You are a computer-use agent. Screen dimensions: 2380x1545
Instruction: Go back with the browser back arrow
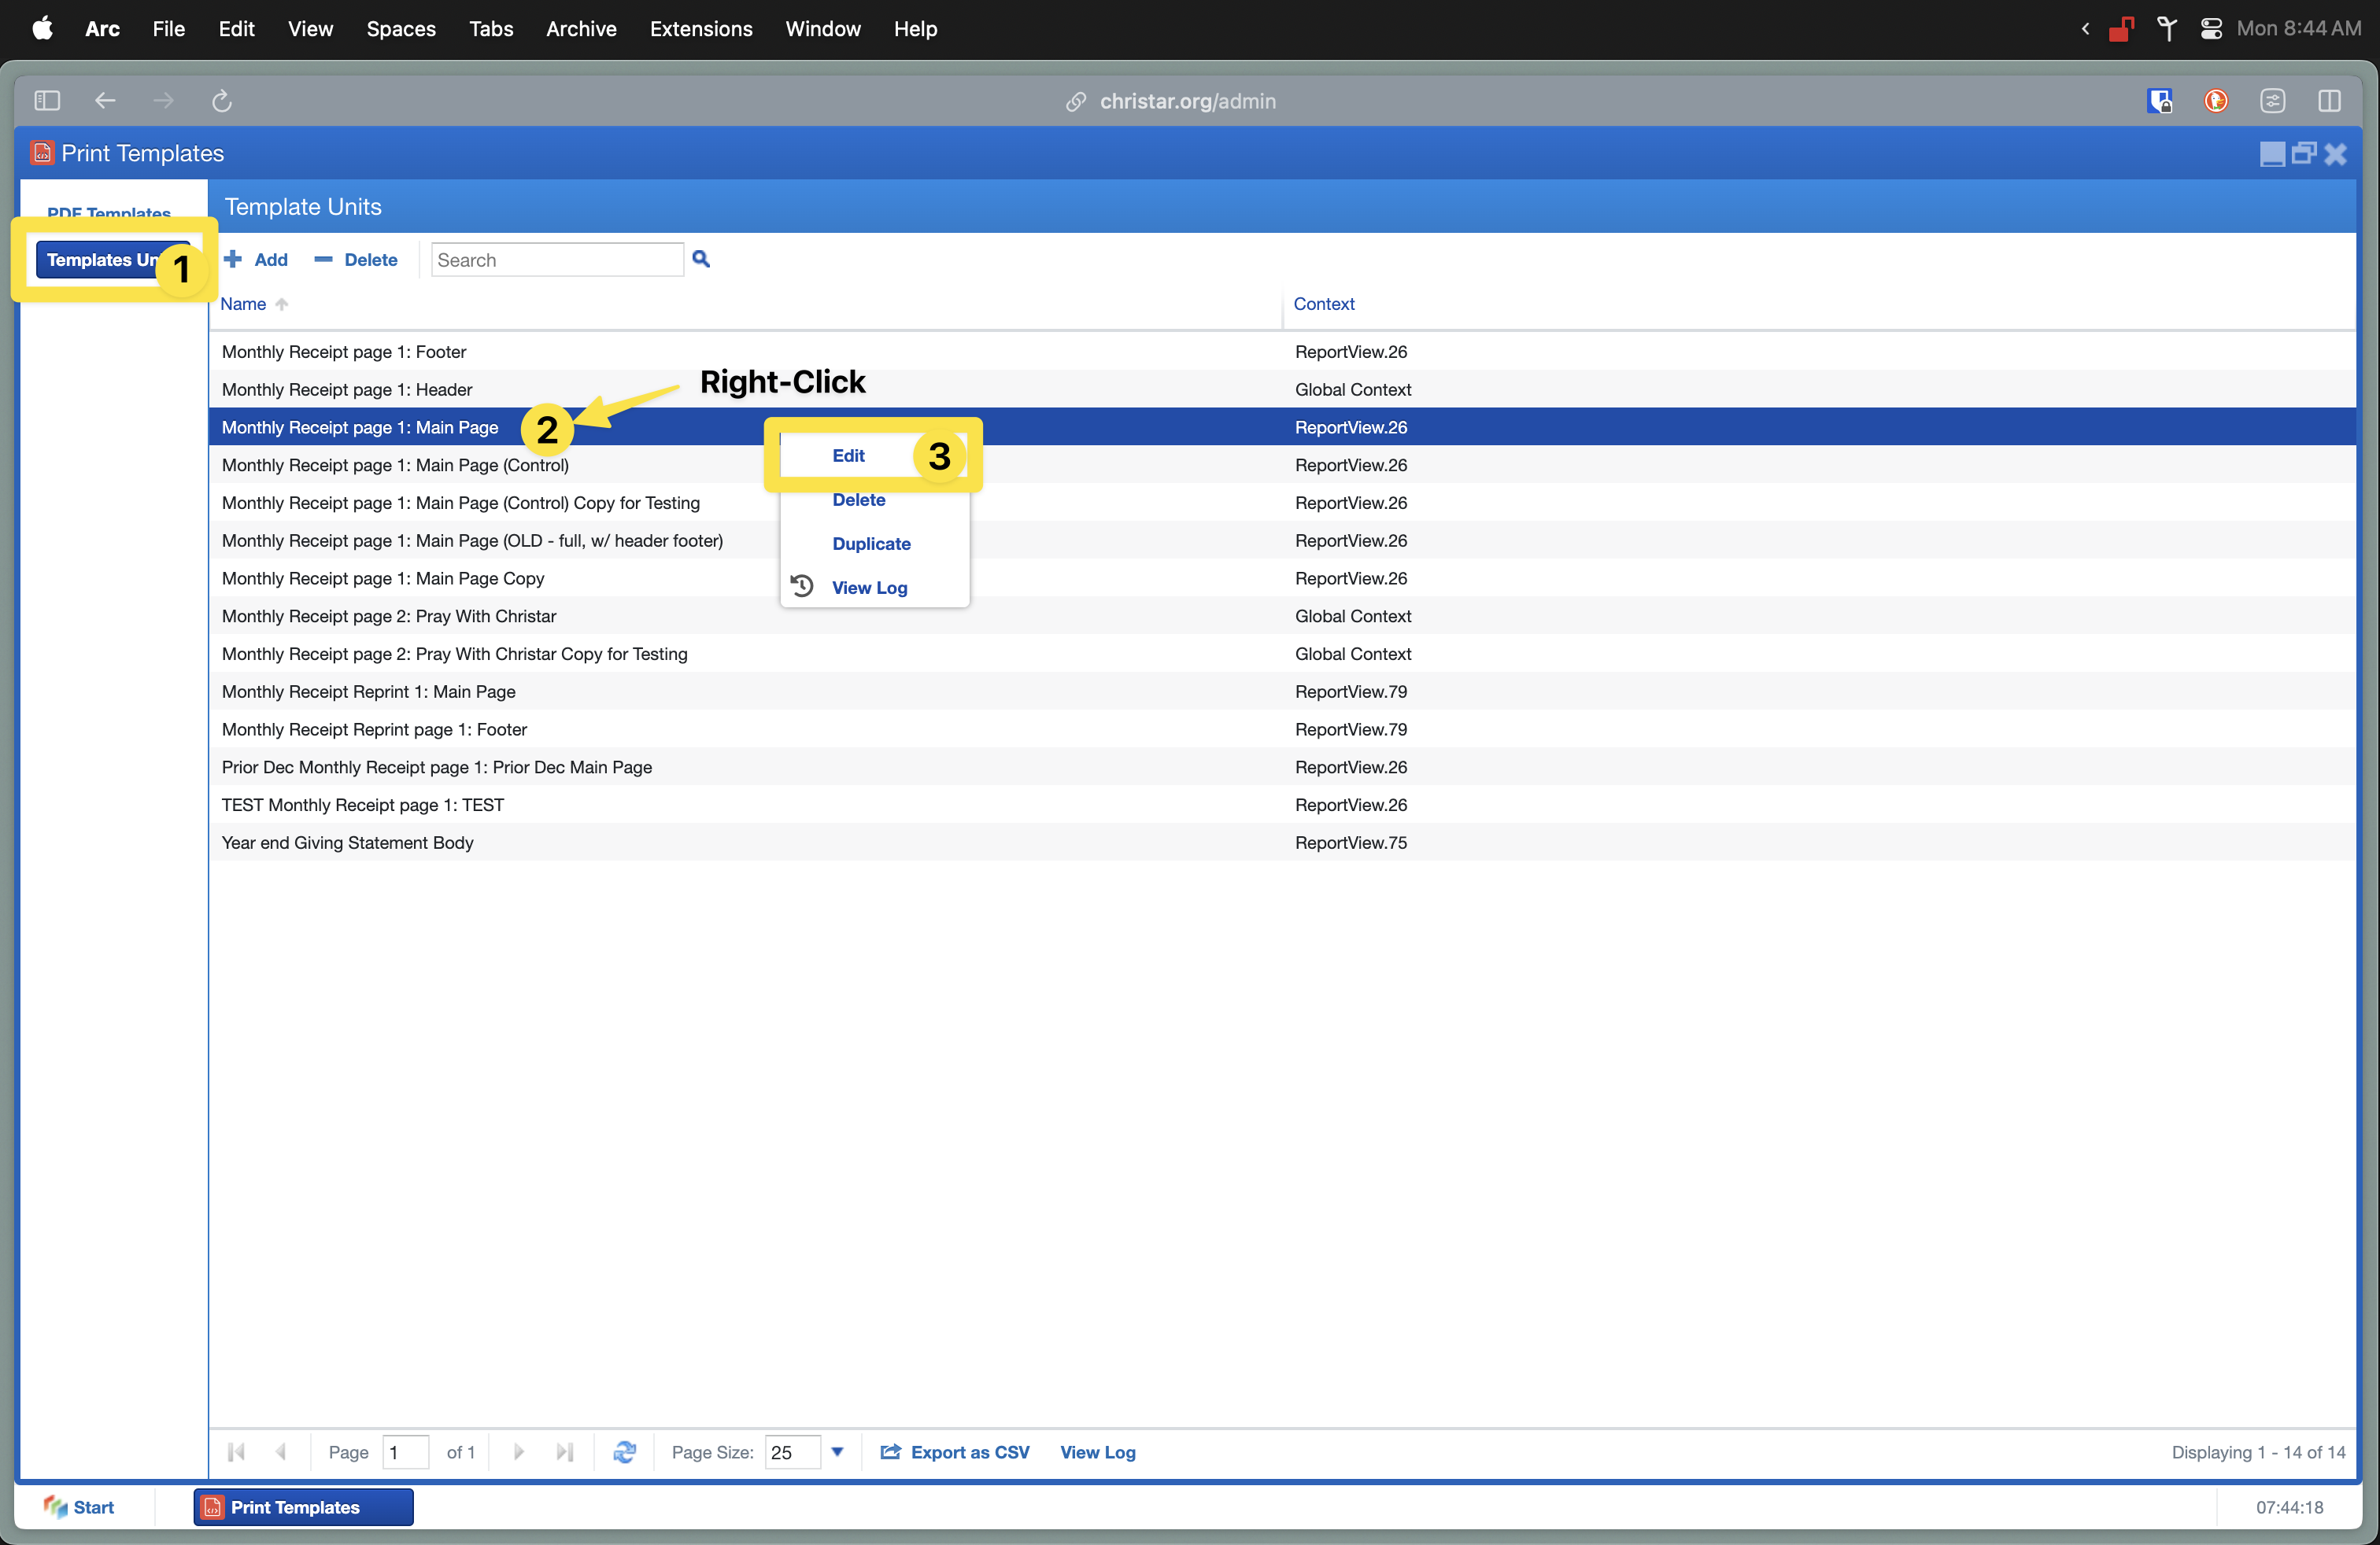(x=105, y=101)
